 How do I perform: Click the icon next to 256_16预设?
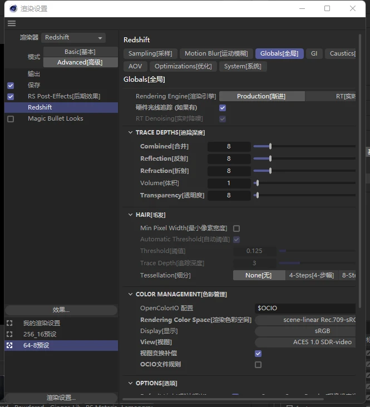click(x=9, y=334)
